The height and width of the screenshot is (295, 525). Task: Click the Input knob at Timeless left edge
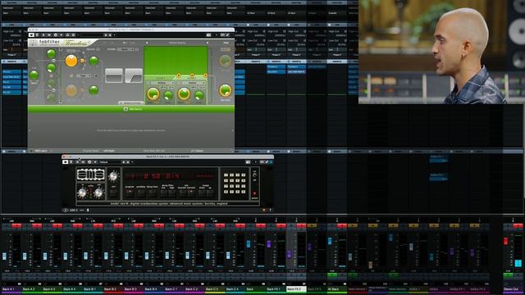(x=34, y=75)
